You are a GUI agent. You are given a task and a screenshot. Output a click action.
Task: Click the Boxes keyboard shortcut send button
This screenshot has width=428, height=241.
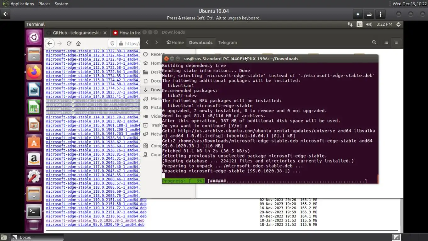point(369,14)
